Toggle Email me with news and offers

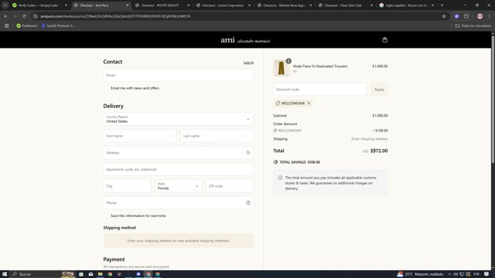[x=106, y=88]
